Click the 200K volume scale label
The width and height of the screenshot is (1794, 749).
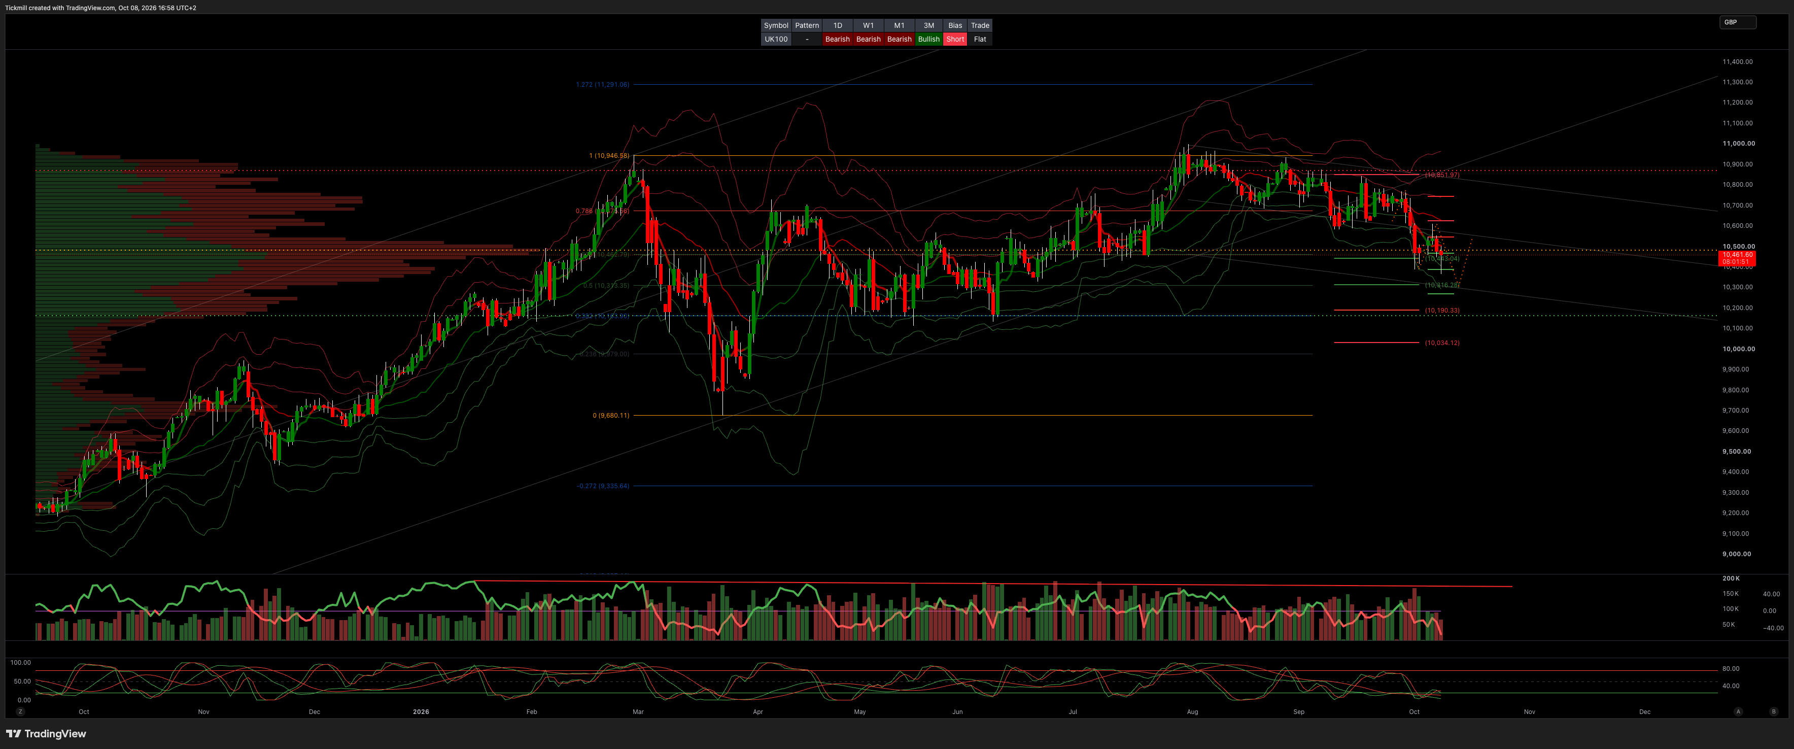pos(1731,578)
